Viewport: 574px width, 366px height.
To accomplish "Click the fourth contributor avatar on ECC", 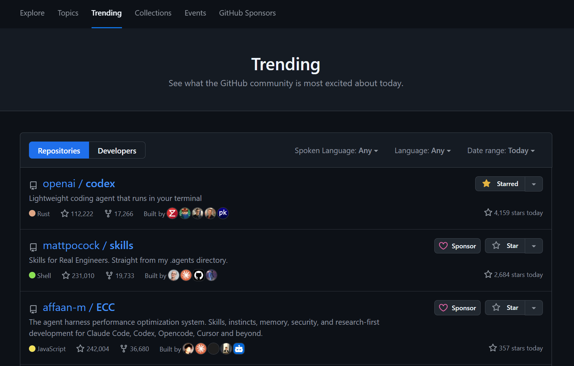I will (226, 349).
